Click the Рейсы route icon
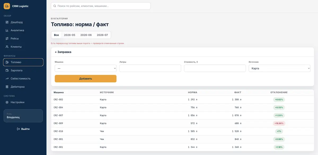 (x=7, y=39)
